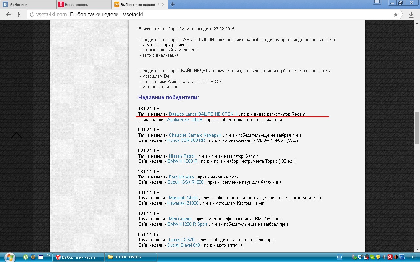Screen dimensions: 420x262
Task: Open the Suzuki GSX R1000 link
Action: (x=185, y=182)
